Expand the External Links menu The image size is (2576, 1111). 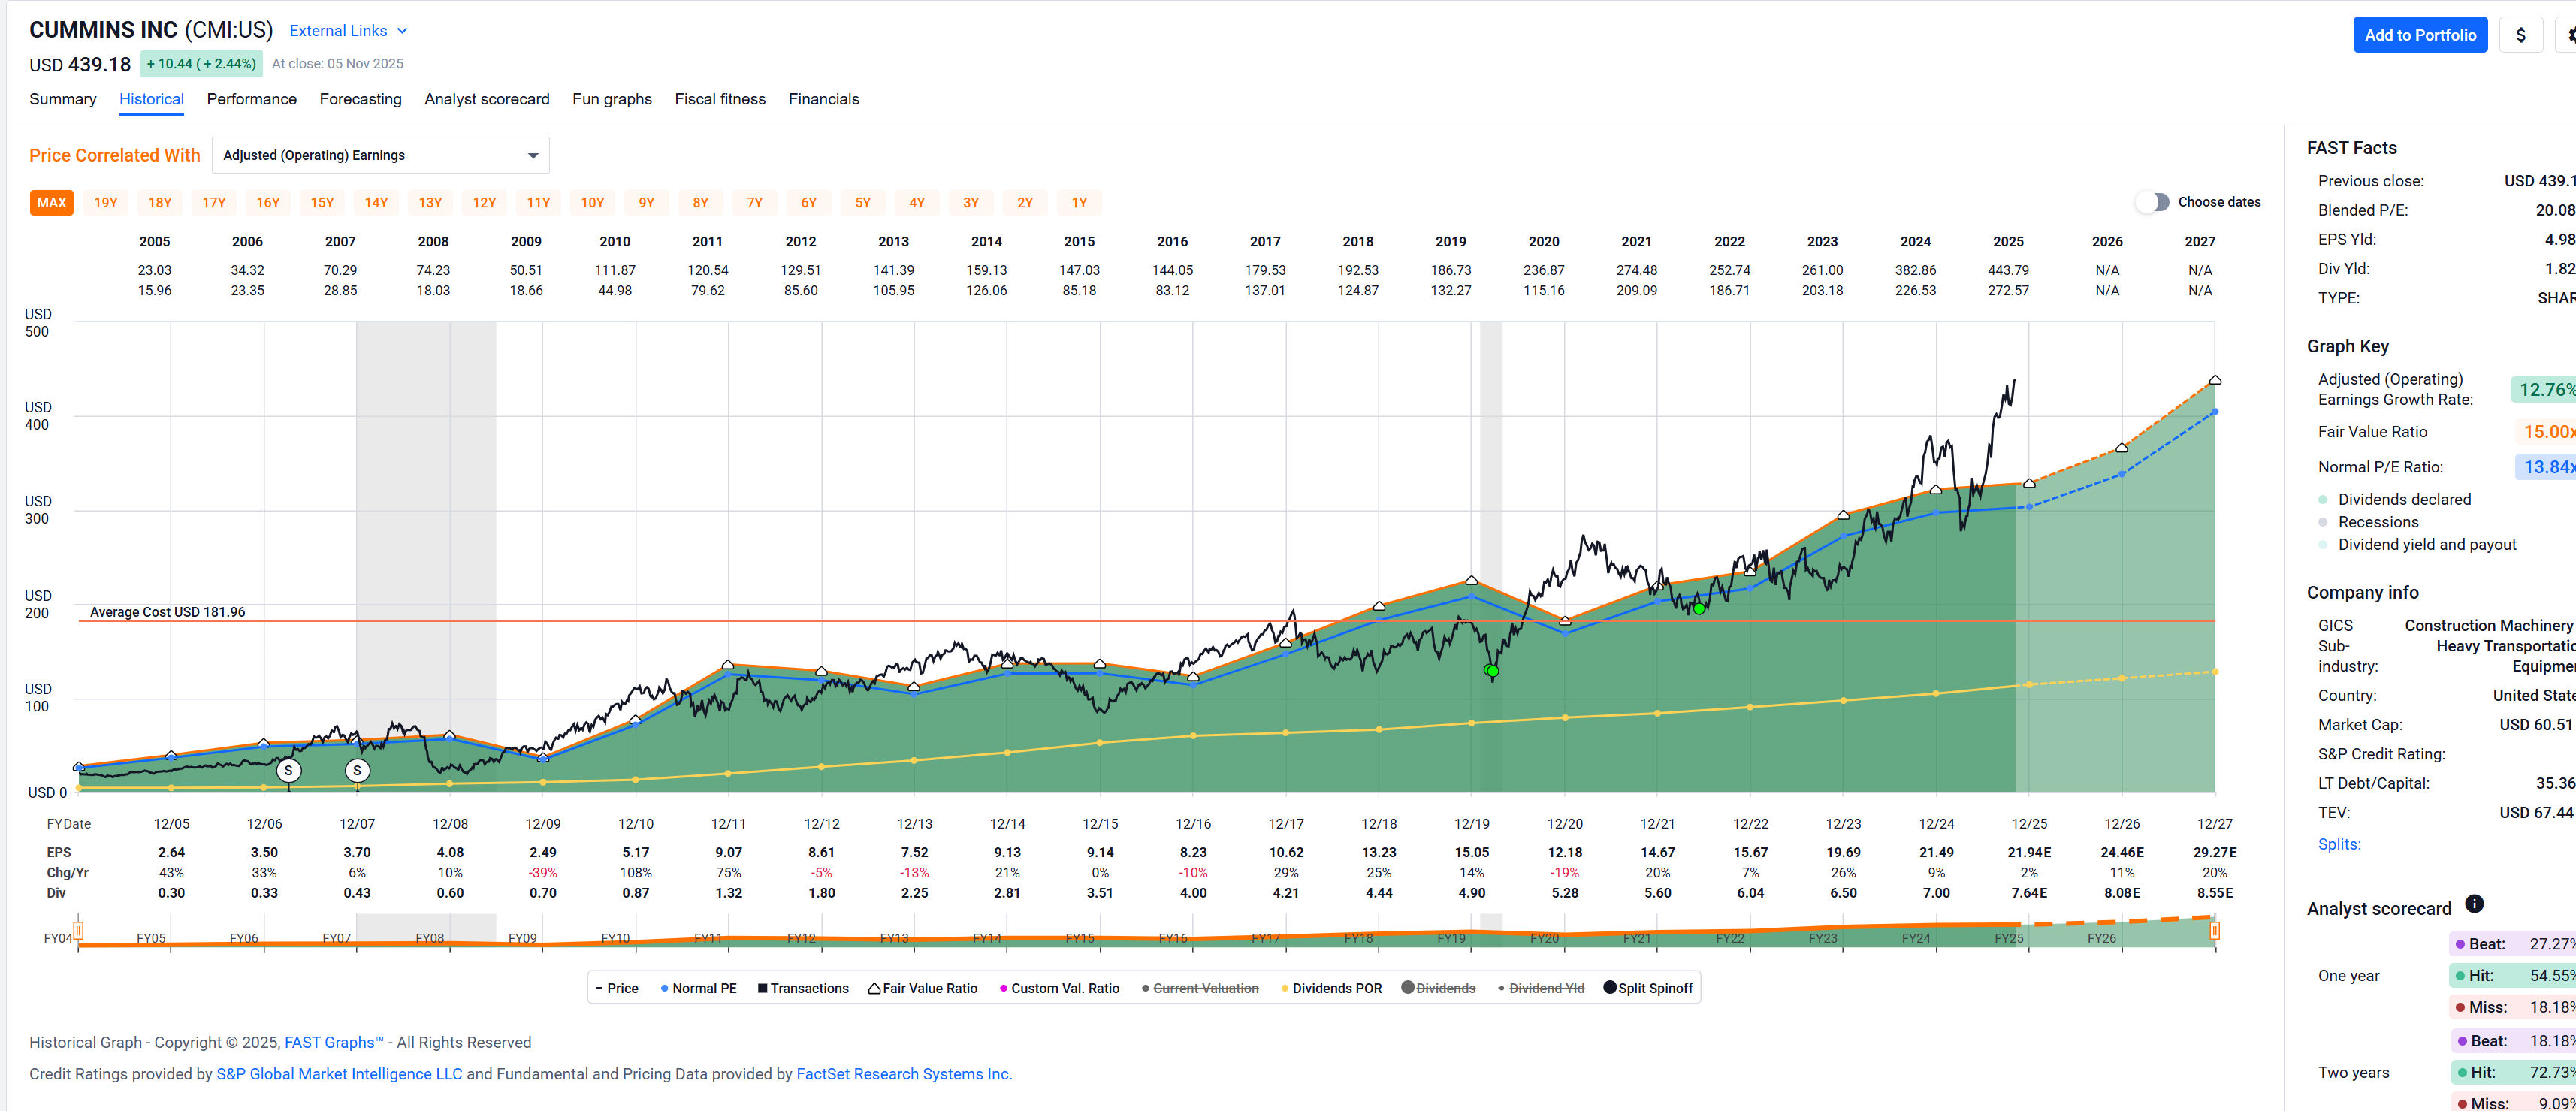348,31
